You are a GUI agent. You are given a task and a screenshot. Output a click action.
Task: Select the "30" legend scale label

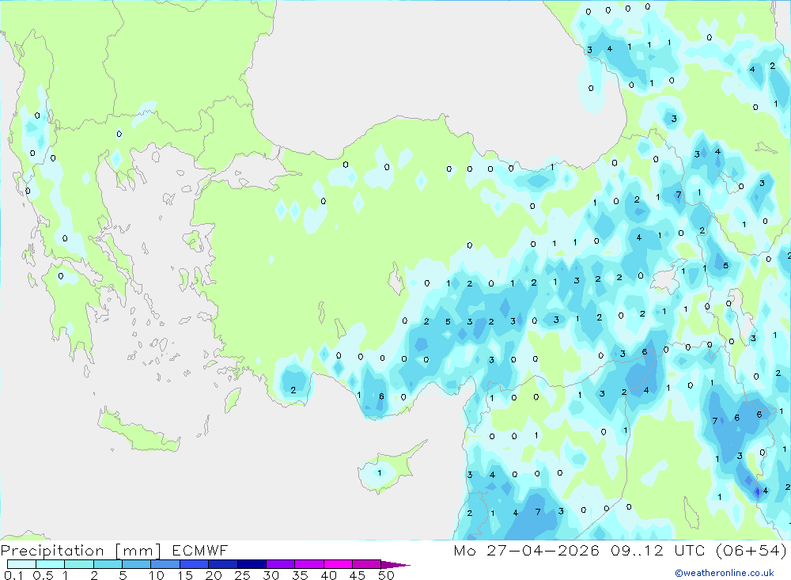(x=271, y=575)
